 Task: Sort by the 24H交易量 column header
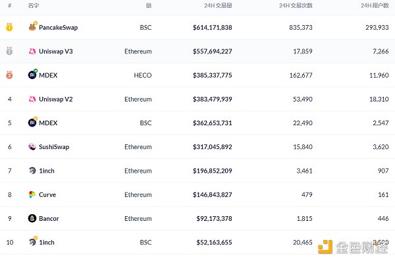(218, 5)
